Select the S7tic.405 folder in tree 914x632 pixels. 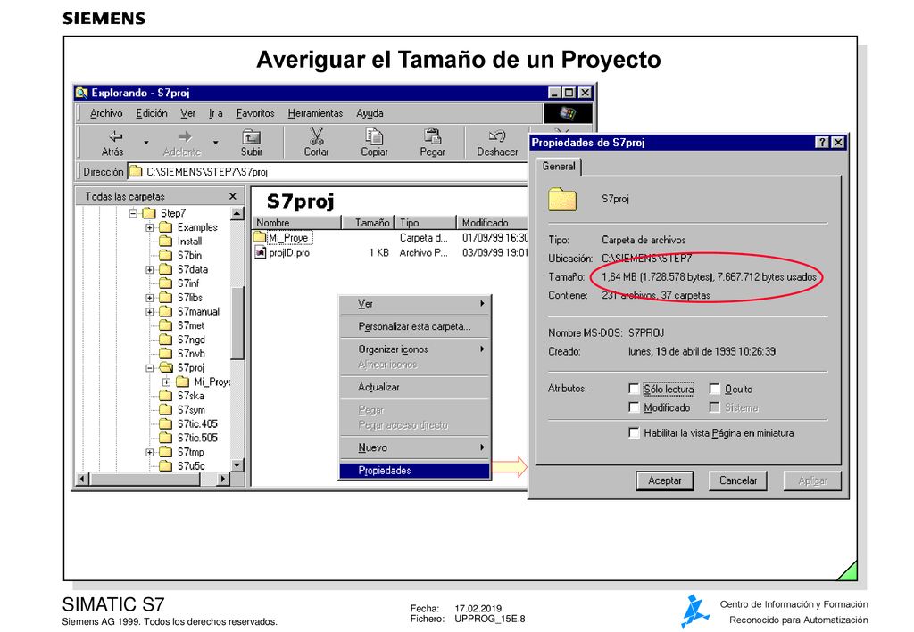(x=188, y=423)
